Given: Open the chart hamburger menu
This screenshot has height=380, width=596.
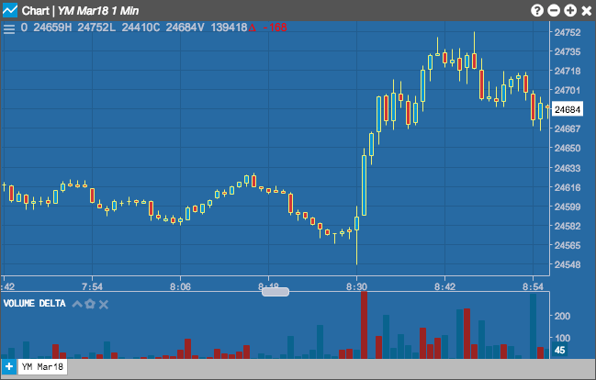Looking at the screenshot, I should (x=9, y=28).
